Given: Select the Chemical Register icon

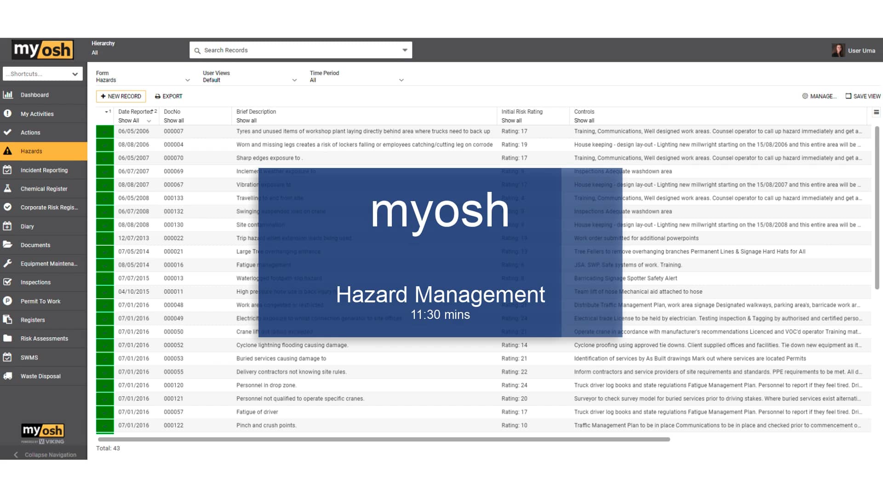Looking at the screenshot, I should click(x=7, y=189).
